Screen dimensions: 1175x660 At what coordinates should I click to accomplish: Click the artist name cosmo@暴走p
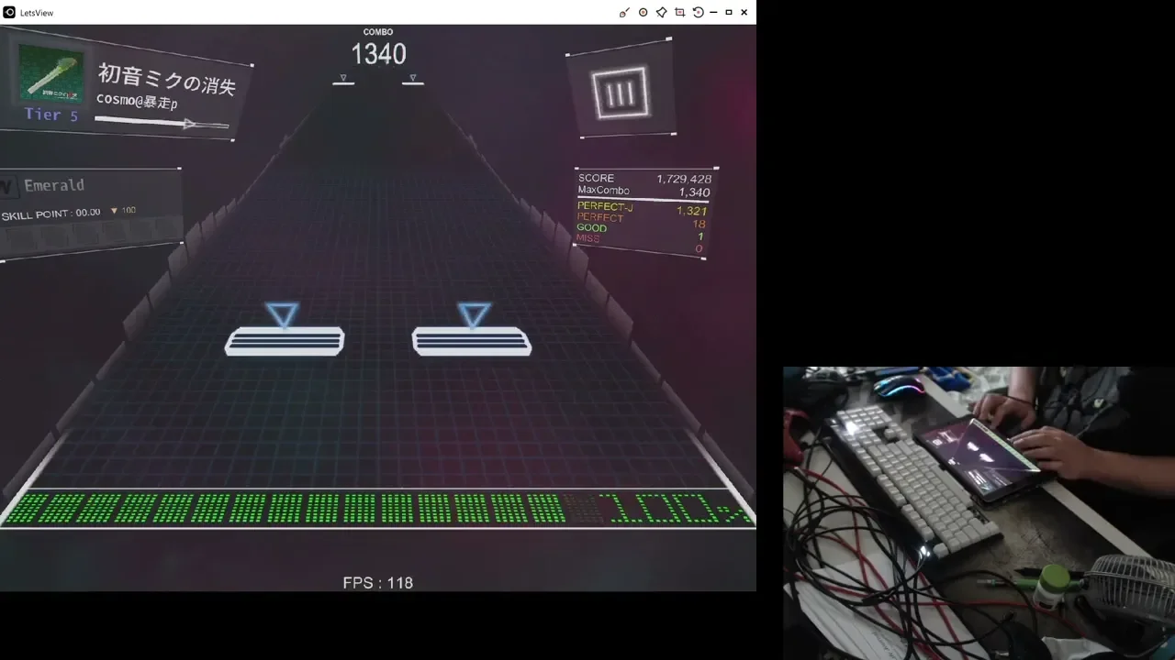click(138, 100)
